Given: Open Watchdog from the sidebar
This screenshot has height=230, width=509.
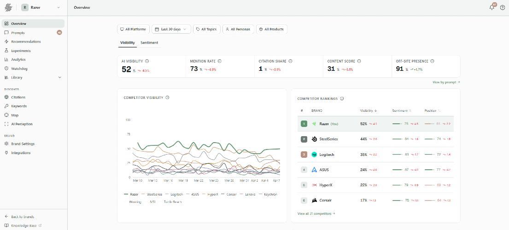Looking at the screenshot, I should tap(19, 69).
